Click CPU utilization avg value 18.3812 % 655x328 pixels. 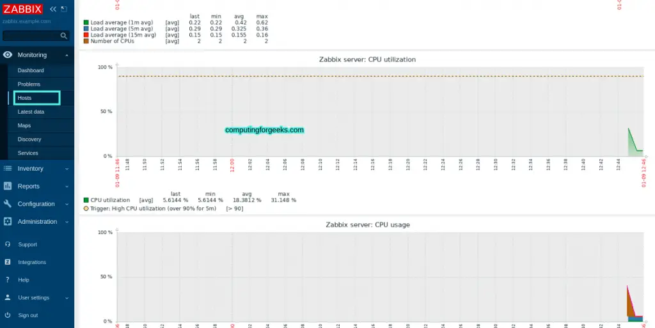(247, 200)
